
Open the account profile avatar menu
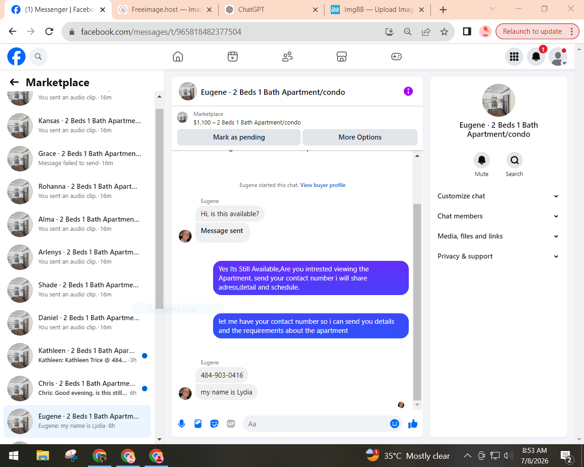558,57
